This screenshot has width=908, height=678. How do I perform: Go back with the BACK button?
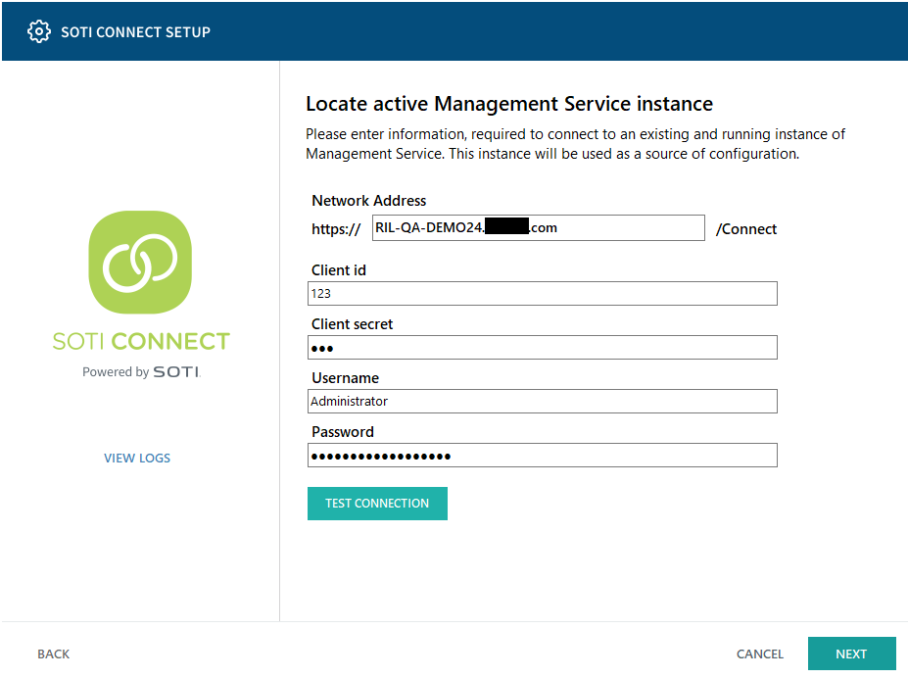pos(53,654)
